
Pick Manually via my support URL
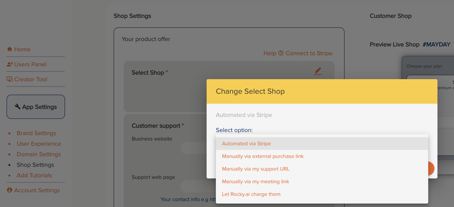(256, 169)
